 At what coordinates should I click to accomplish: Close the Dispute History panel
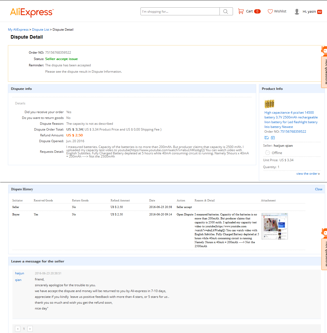[x=319, y=189]
